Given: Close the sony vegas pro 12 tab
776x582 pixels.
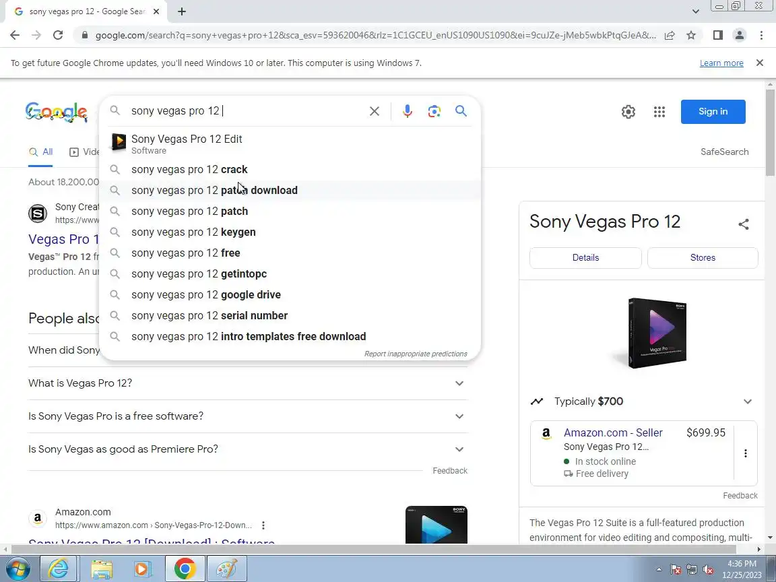Looking at the screenshot, I should [156, 11].
